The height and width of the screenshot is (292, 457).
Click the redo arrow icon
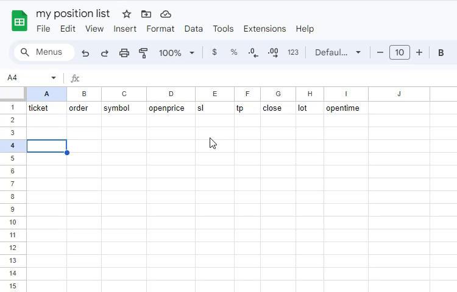pos(105,53)
